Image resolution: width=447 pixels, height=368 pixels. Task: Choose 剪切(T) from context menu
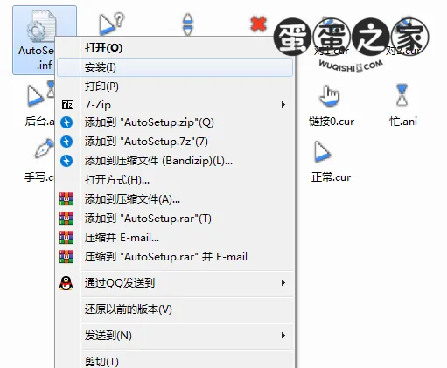coord(175,361)
